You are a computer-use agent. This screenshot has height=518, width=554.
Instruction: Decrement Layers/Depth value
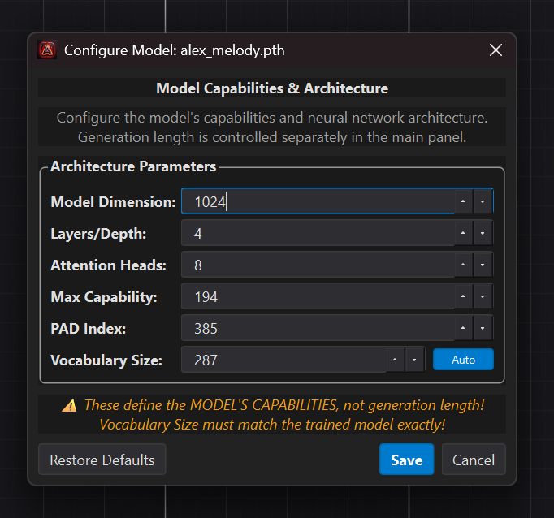point(483,233)
